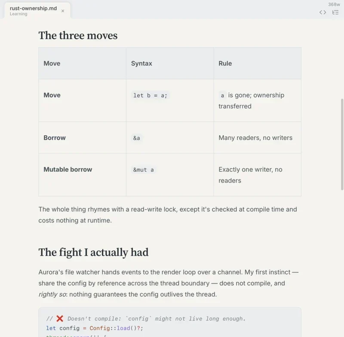344x337 pixels.
Task: Click "The fight I actually had" heading
Action: (x=93, y=252)
